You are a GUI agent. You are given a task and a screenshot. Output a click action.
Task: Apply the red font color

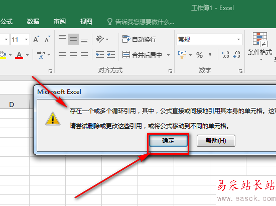coord(19,55)
